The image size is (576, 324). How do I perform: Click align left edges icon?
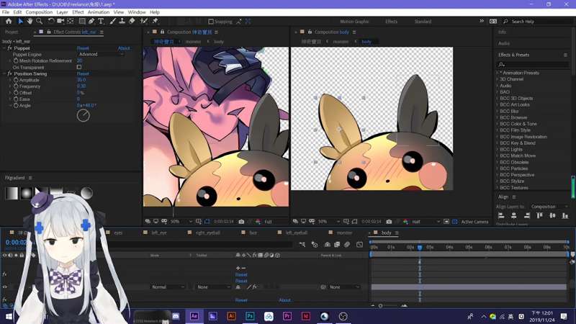point(501,215)
